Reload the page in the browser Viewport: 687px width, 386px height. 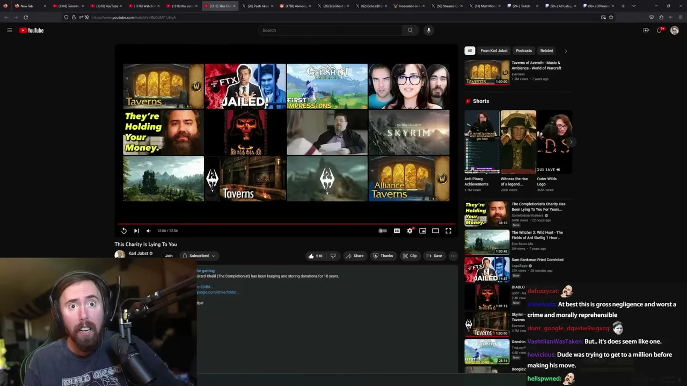[26, 17]
